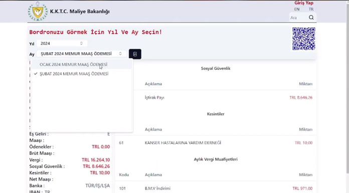349x193 pixels.
Task: Click the code 61 cell
Action: pos(121,143)
